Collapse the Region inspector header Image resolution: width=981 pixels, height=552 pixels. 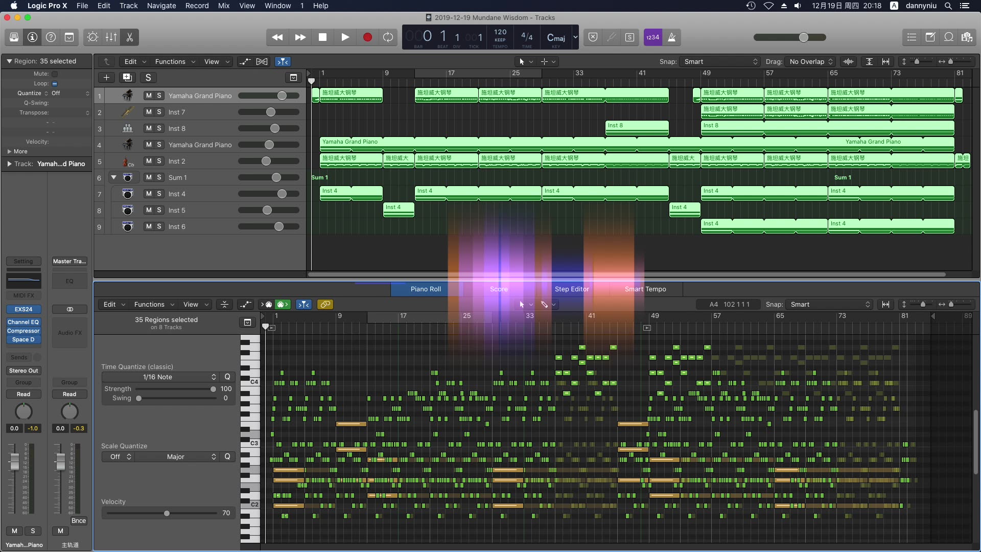coord(9,61)
